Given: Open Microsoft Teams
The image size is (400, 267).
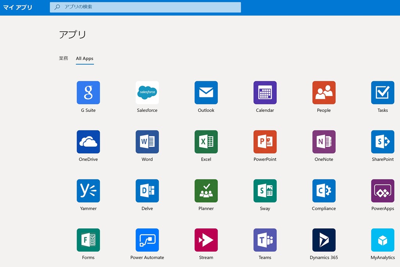Looking at the screenshot, I should coord(265,240).
